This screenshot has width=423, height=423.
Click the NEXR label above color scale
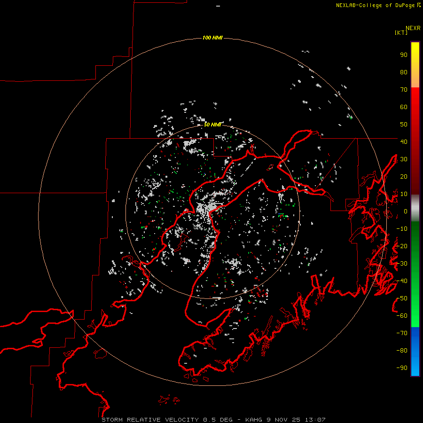pos(413,28)
